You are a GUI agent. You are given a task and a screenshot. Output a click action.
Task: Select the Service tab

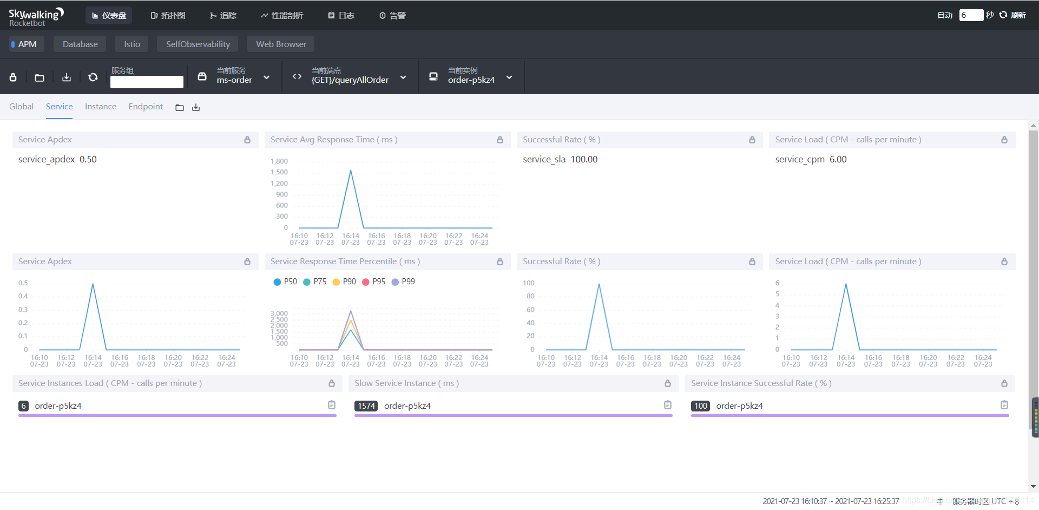pyautogui.click(x=59, y=107)
